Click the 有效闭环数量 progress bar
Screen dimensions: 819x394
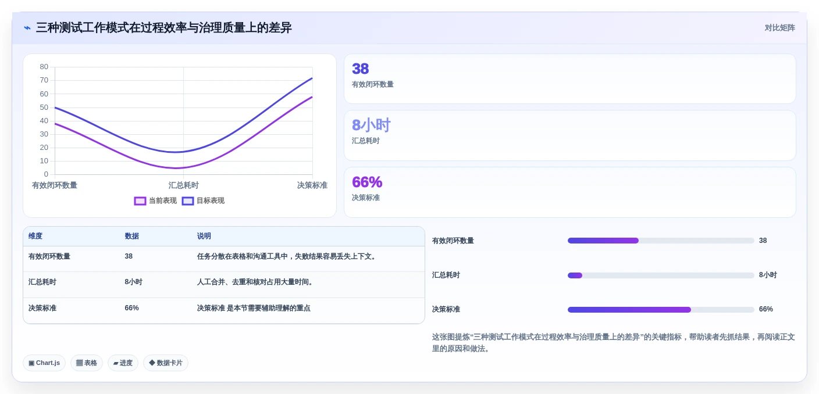pos(661,241)
